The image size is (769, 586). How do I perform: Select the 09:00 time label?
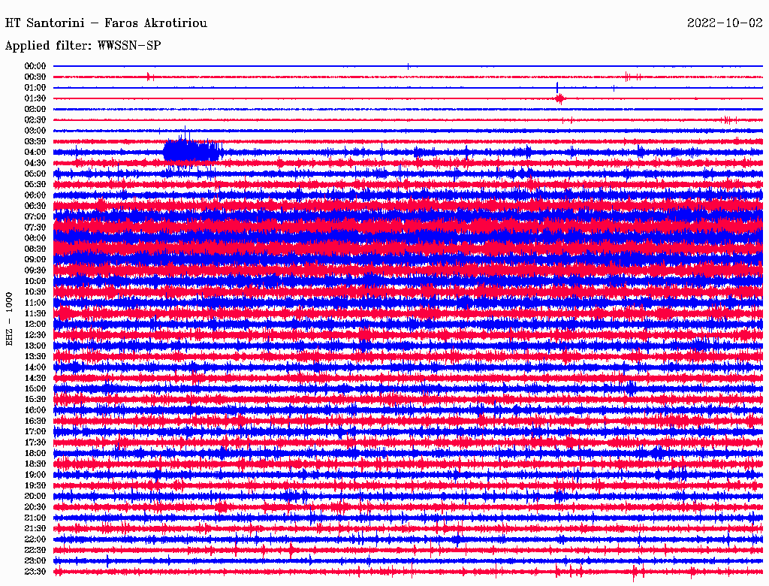(x=35, y=260)
